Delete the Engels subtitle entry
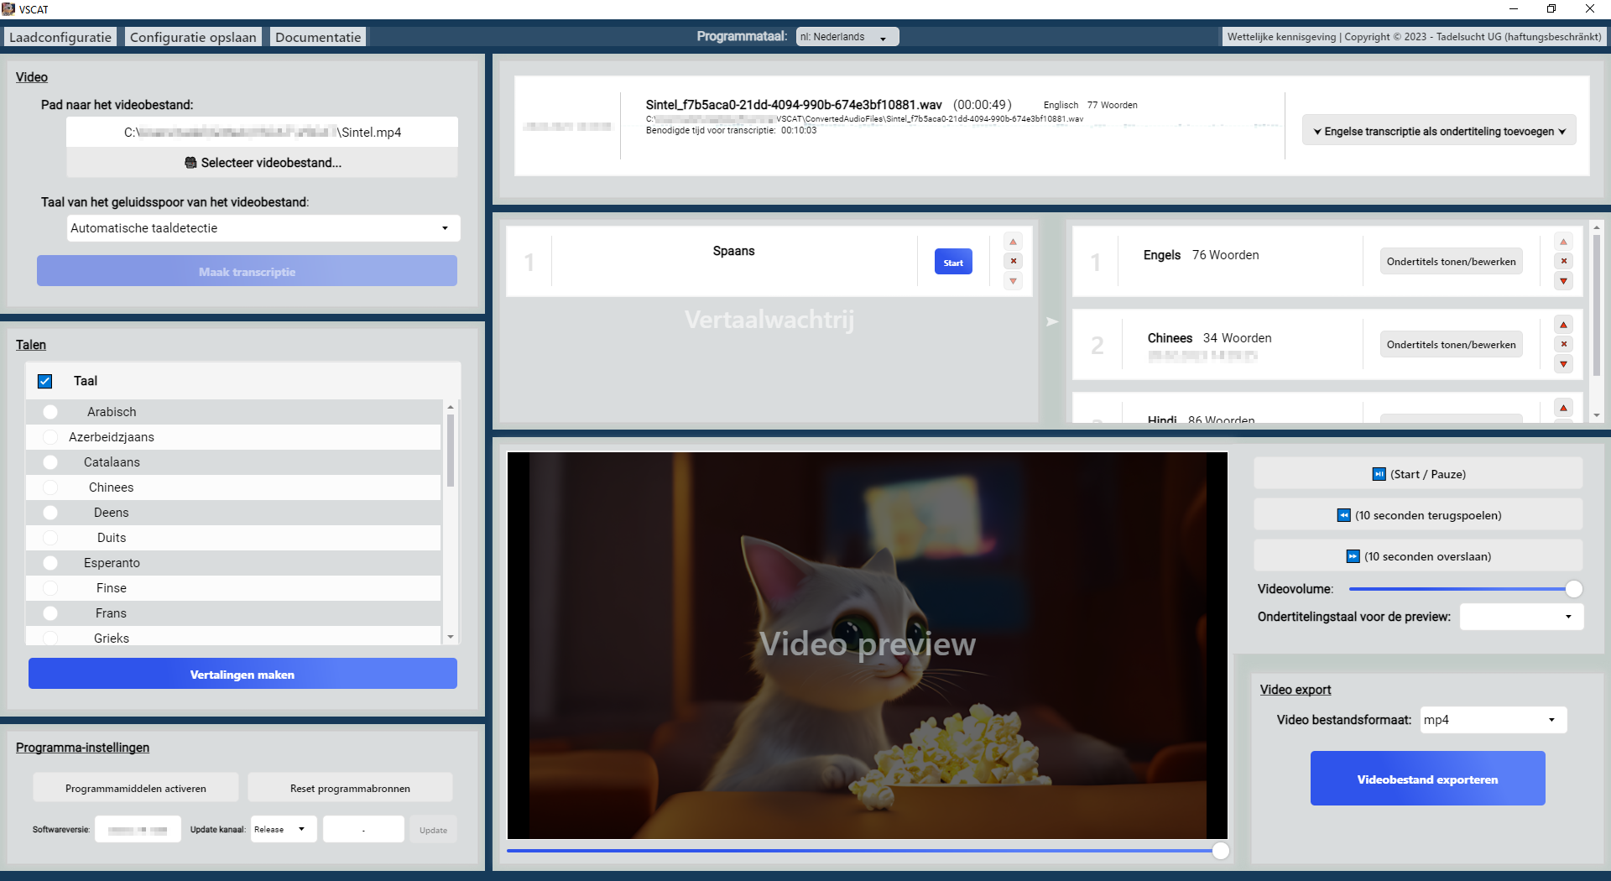 [x=1563, y=262]
